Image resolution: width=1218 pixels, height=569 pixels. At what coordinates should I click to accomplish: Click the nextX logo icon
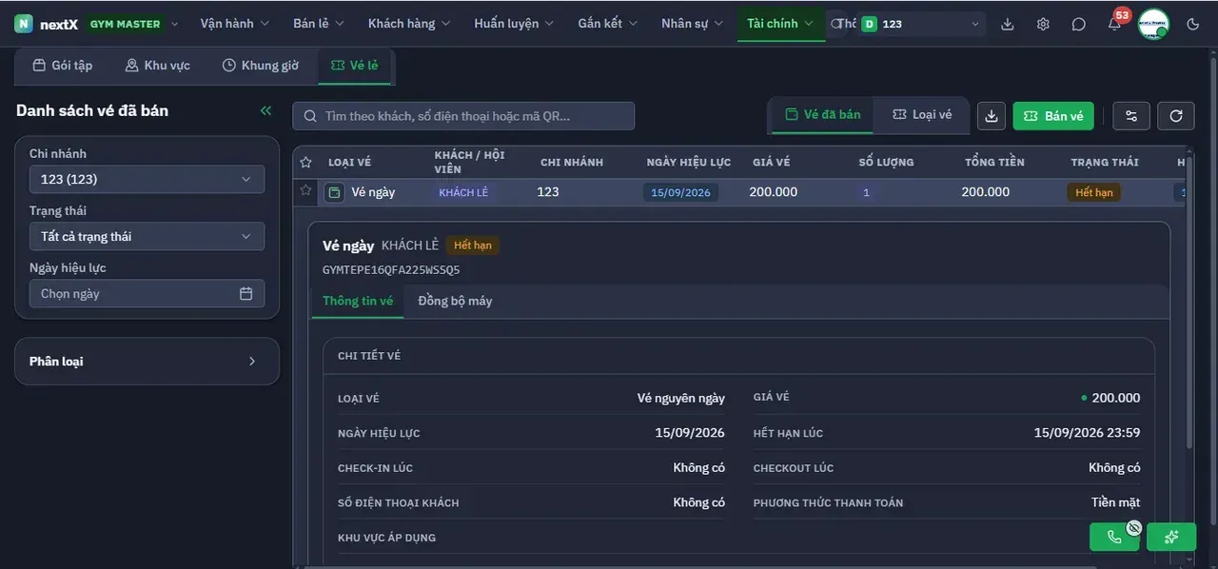pos(23,24)
